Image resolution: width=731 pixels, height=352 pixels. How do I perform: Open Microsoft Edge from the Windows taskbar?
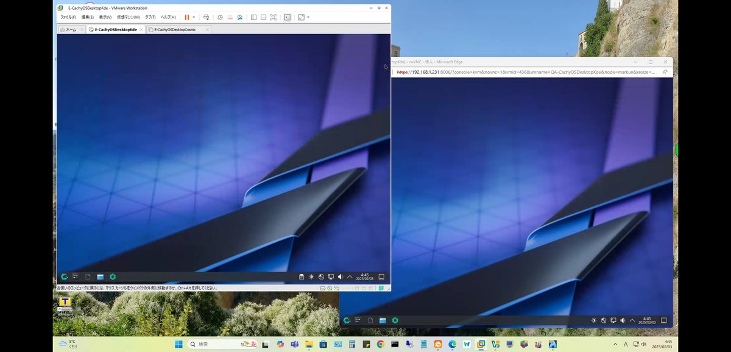pos(452,344)
